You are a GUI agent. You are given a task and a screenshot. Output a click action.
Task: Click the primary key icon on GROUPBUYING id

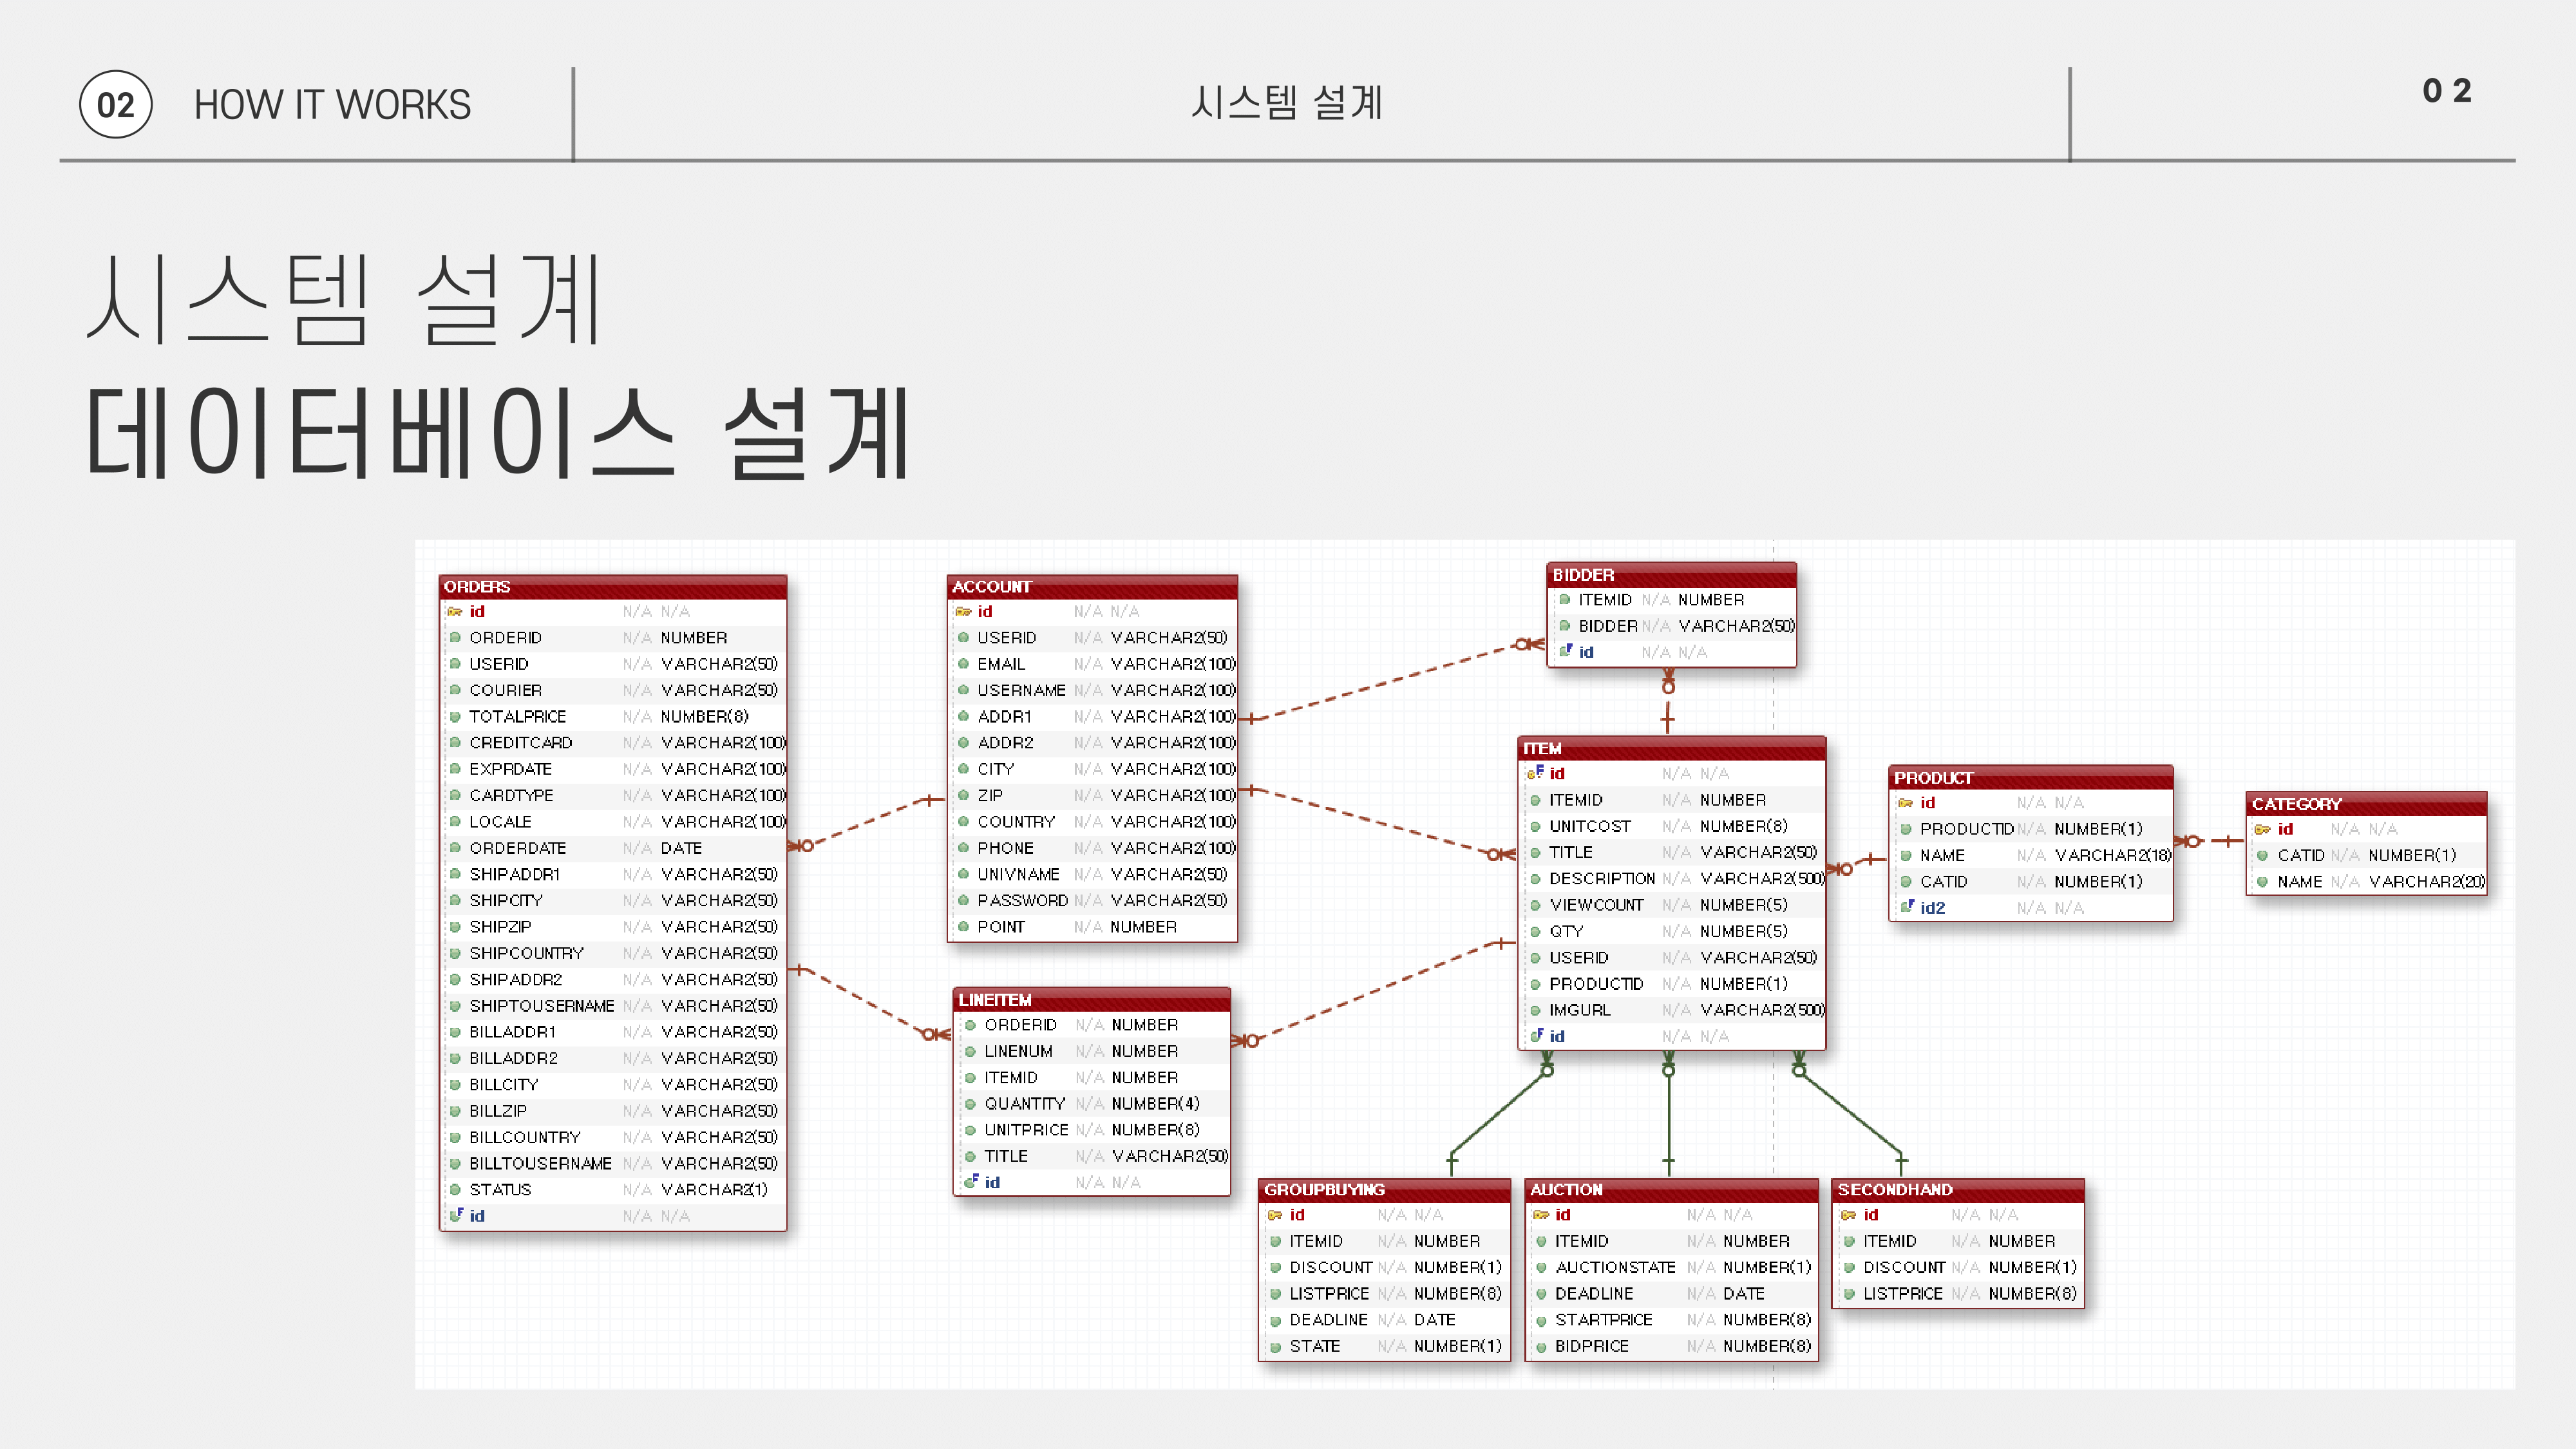[1274, 1215]
